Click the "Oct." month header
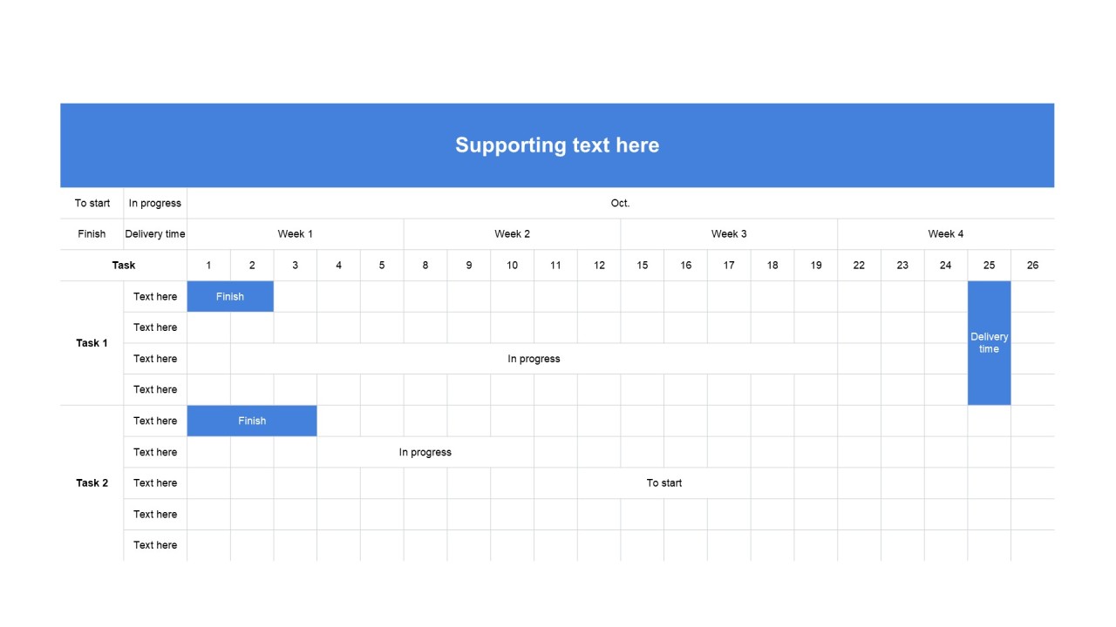 pos(620,203)
